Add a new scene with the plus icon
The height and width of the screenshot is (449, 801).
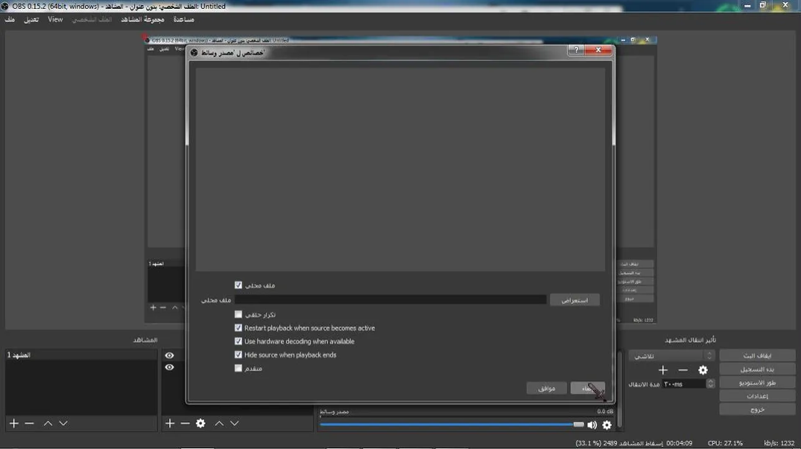tap(14, 423)
